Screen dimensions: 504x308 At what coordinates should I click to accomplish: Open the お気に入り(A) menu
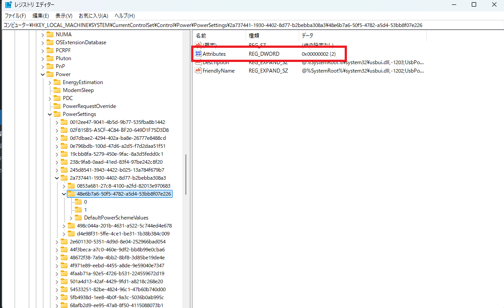pyautogui.click(x=93, y=15)
